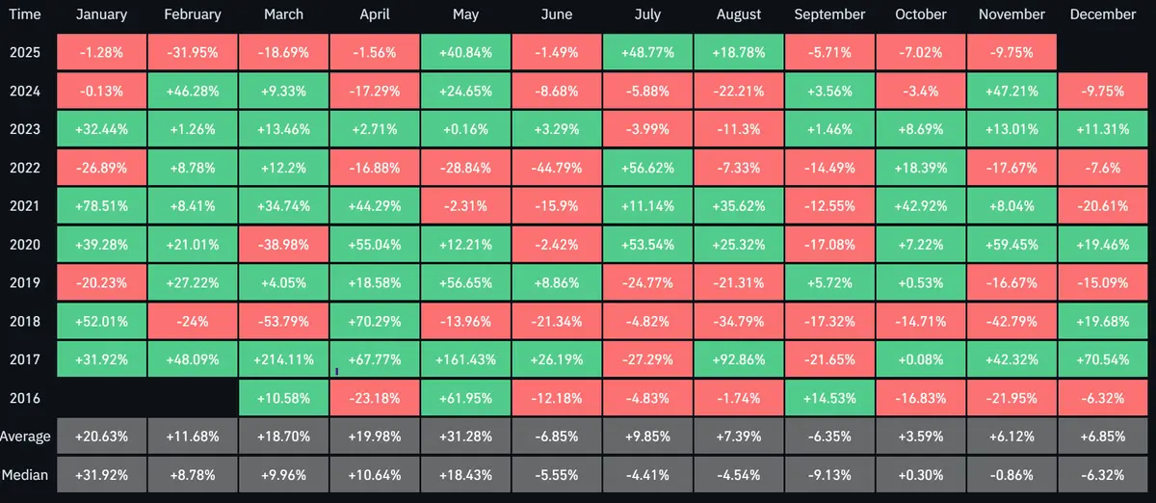Select the +78.51% January 2021 cell
The height and width of the screenshot is (503, 1156).
101,205
